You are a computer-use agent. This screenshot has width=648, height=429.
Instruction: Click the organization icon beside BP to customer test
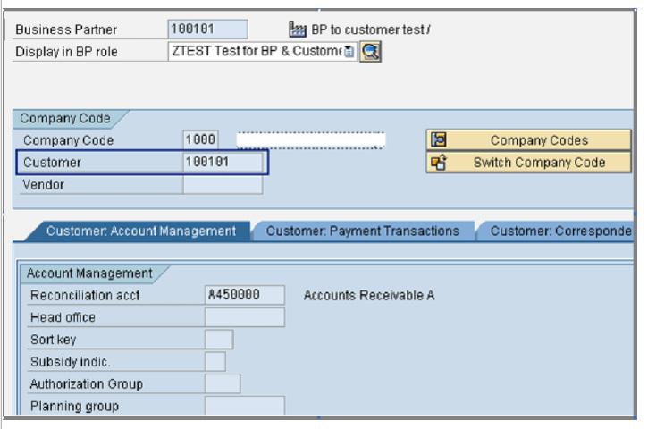tap(299, 29)
